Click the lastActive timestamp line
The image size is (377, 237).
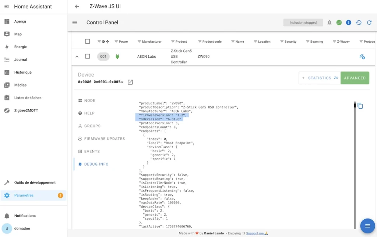[x=166, y=226]
